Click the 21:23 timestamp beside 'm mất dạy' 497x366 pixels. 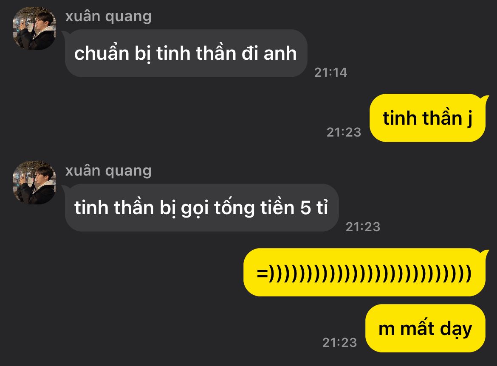click(x=339, y=342)
